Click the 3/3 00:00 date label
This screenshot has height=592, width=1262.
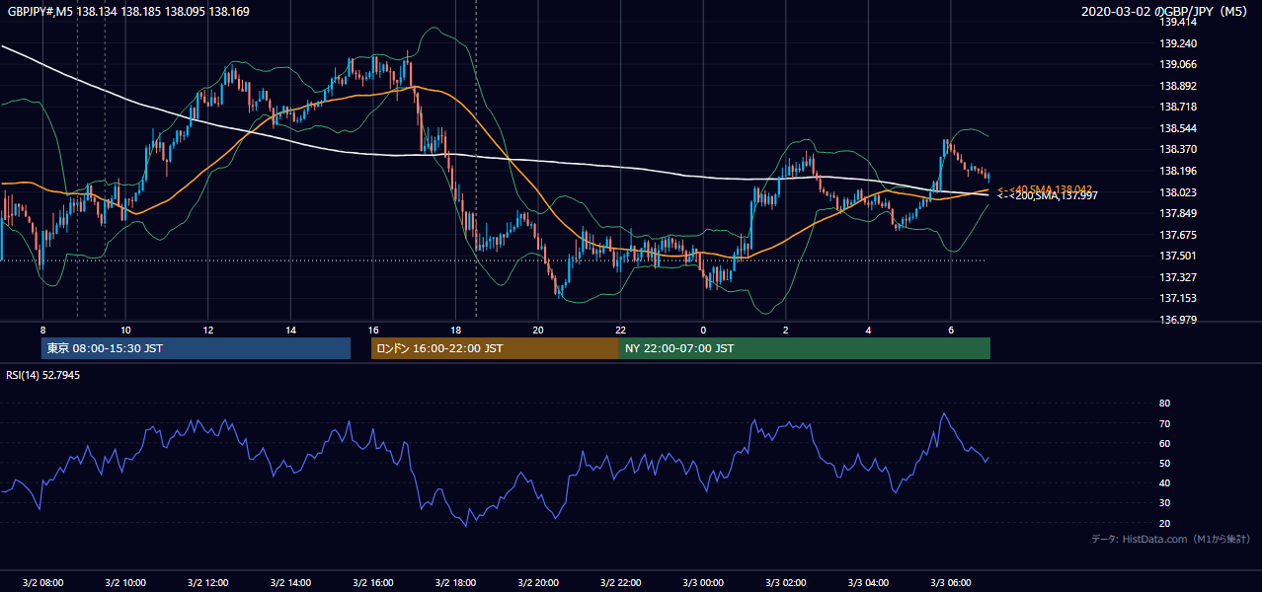pyautogui.click(x=703, y=583)
